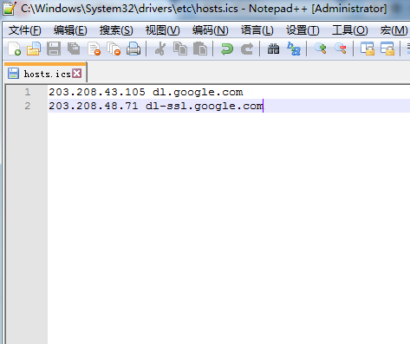The width and height of the screenshot is (410, 344).
Task: Zoom in magnifier icon
Action: [321, 49]
